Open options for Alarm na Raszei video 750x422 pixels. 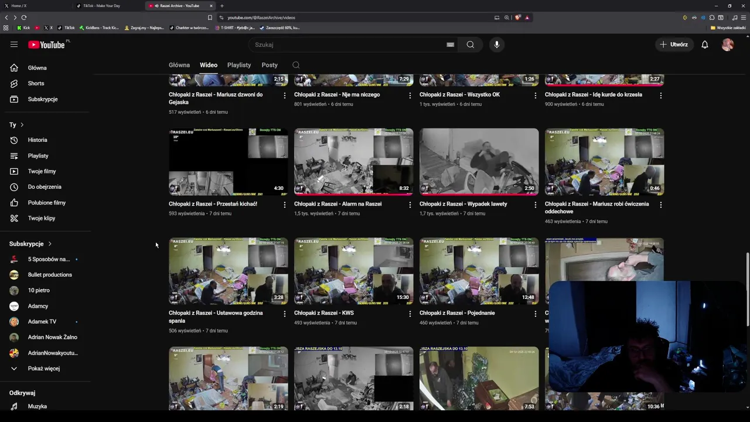pyautogui.click(x=410, y=205)
